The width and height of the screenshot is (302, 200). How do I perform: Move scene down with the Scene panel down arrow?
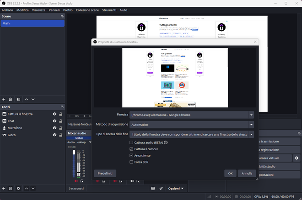33,100
